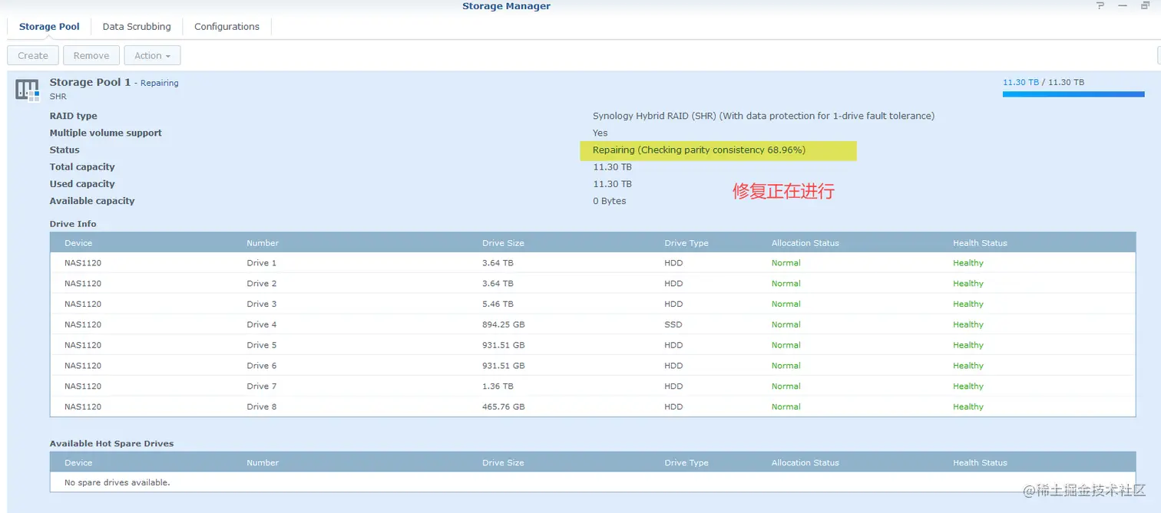Viewport: 1161px width, 513px height.
Task: Click the Create button
Action: 33,55
